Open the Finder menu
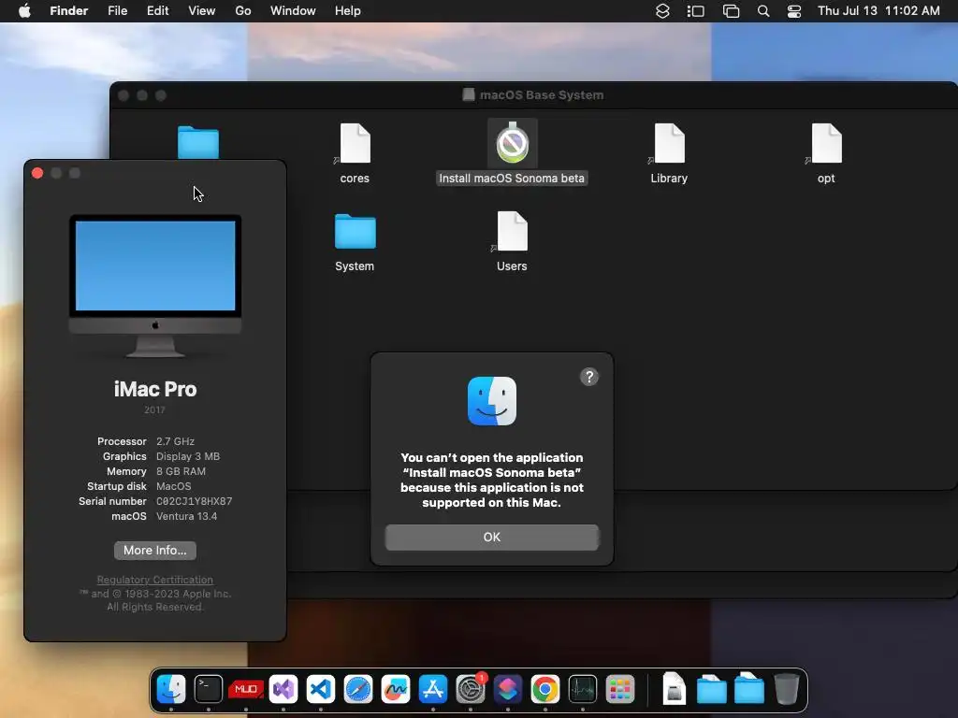Viewport: 958px width, 718px height. (69, 11)
